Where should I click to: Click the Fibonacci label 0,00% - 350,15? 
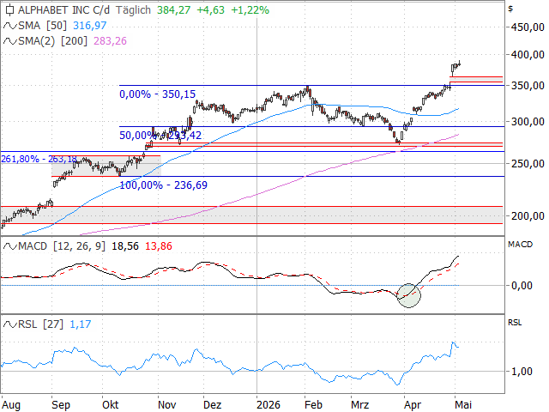pos(158,94)
